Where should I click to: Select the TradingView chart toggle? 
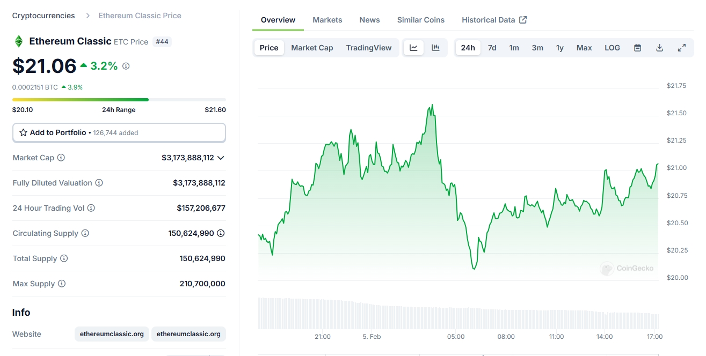tap(369, 48)
